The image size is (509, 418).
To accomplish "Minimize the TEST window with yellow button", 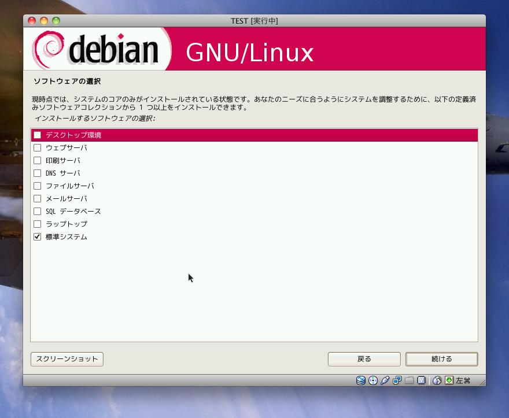I will click(44, 21).
